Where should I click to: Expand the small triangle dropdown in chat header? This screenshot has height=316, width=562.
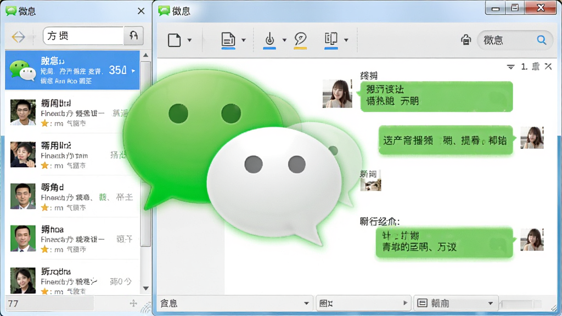pos(511,66)
